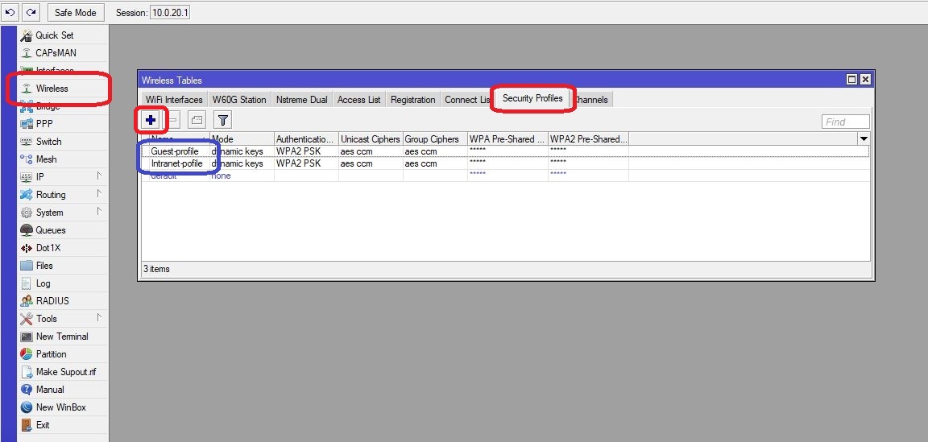Open the table columns dropdown arrow
The height and width of the screenshot is (442, 928).
click(864, 139)
